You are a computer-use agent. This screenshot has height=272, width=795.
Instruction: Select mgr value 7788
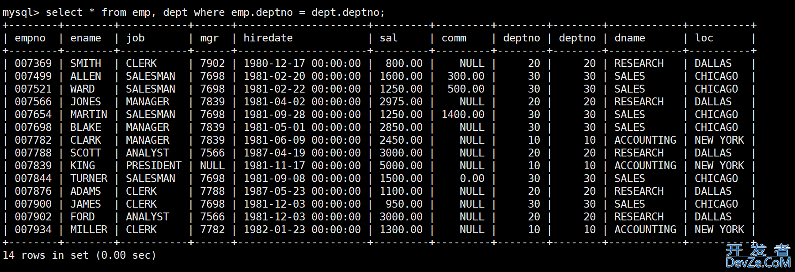pyautogui.click(x=212, y=191)
